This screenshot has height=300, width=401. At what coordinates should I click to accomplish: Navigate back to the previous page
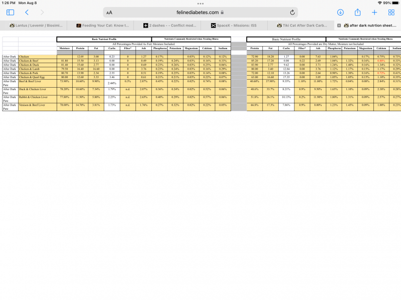click(27, 12)
